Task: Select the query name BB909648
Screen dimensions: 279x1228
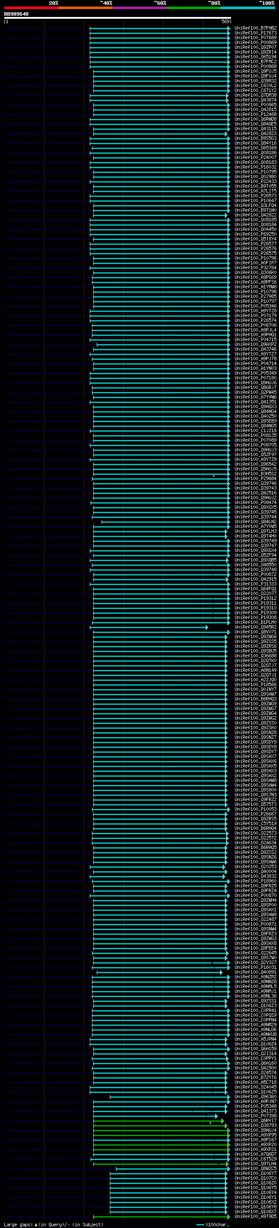Action: pos(16,14)
